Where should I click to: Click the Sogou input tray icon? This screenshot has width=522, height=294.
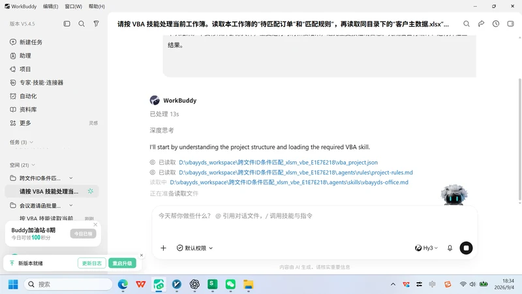(x=448, y=284)
